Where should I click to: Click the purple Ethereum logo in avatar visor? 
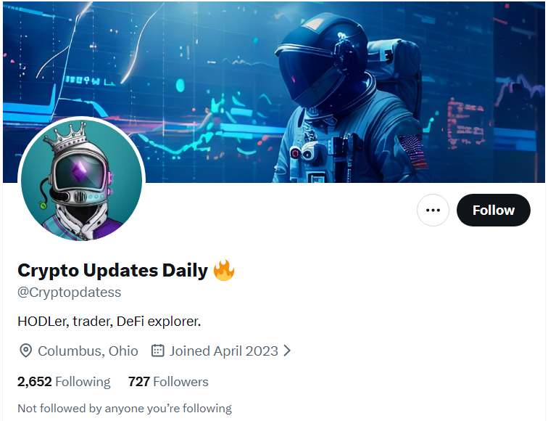coord(79,171)
